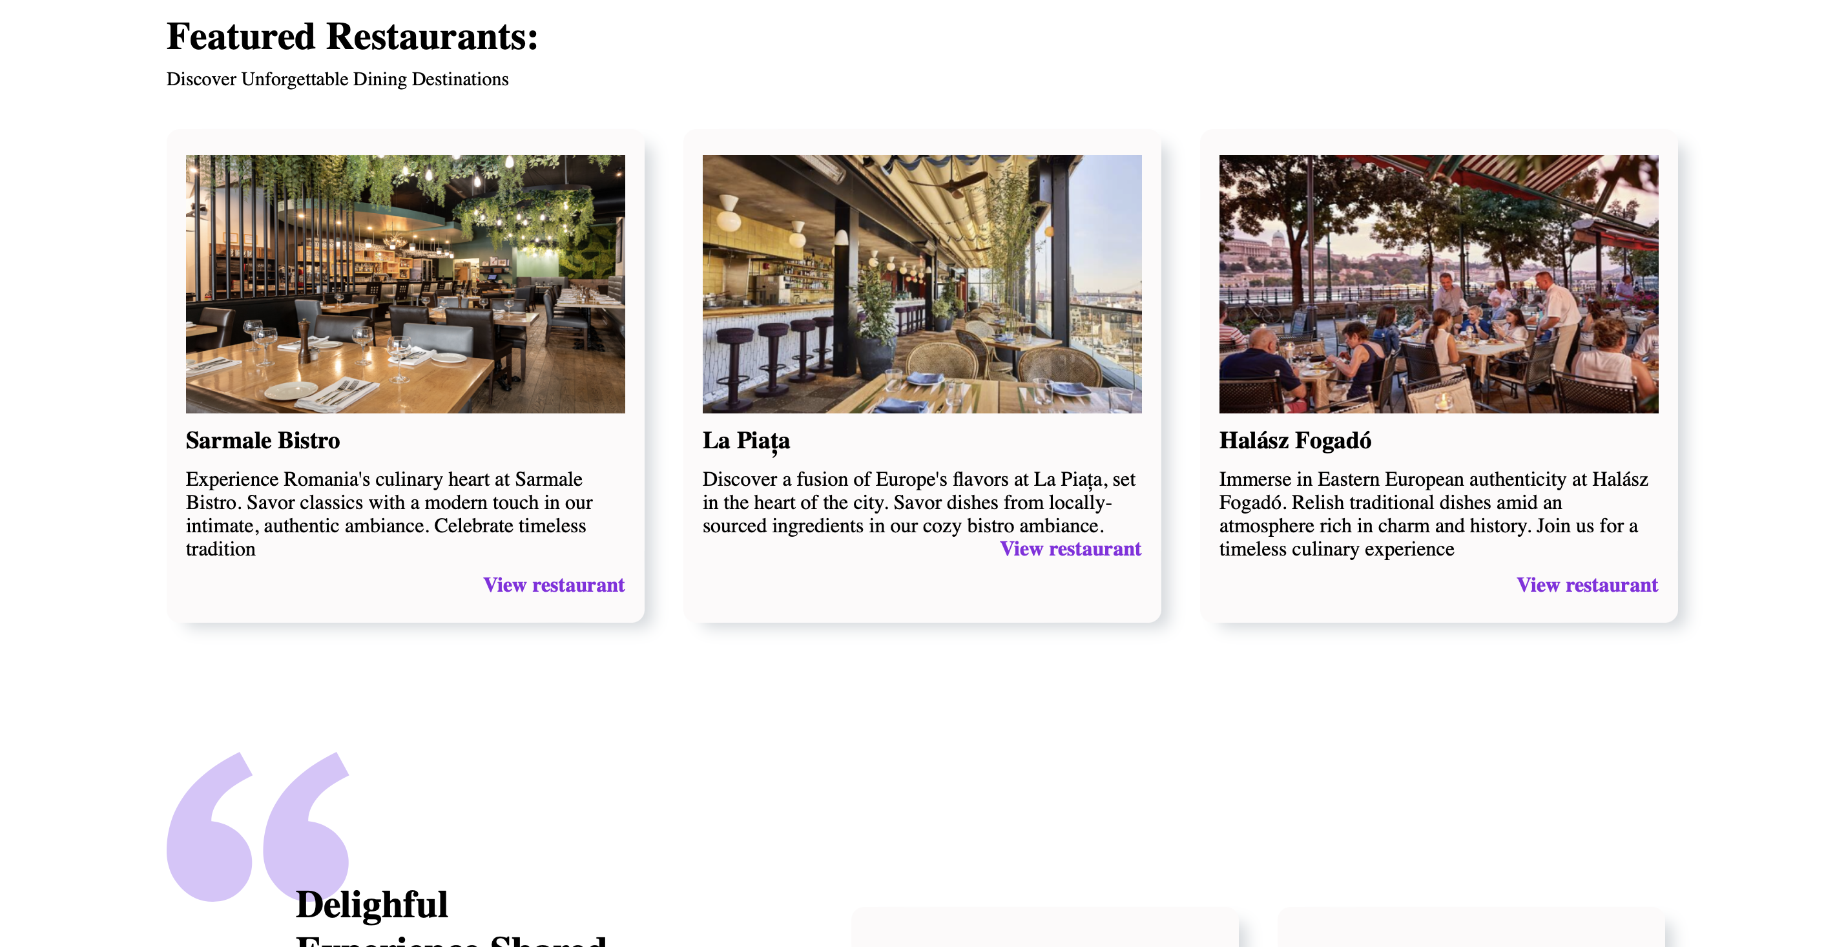Click the right testimonial card at the bottom

point(1471,928)
